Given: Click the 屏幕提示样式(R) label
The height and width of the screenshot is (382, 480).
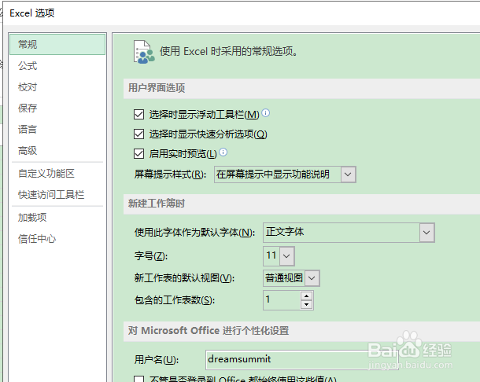Looking at the screenshot, I should (x=170, y=174).
